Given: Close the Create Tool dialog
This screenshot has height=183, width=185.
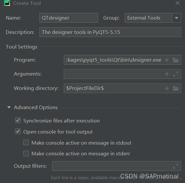Looking at the screenshot, I should (x=178, y=3).
